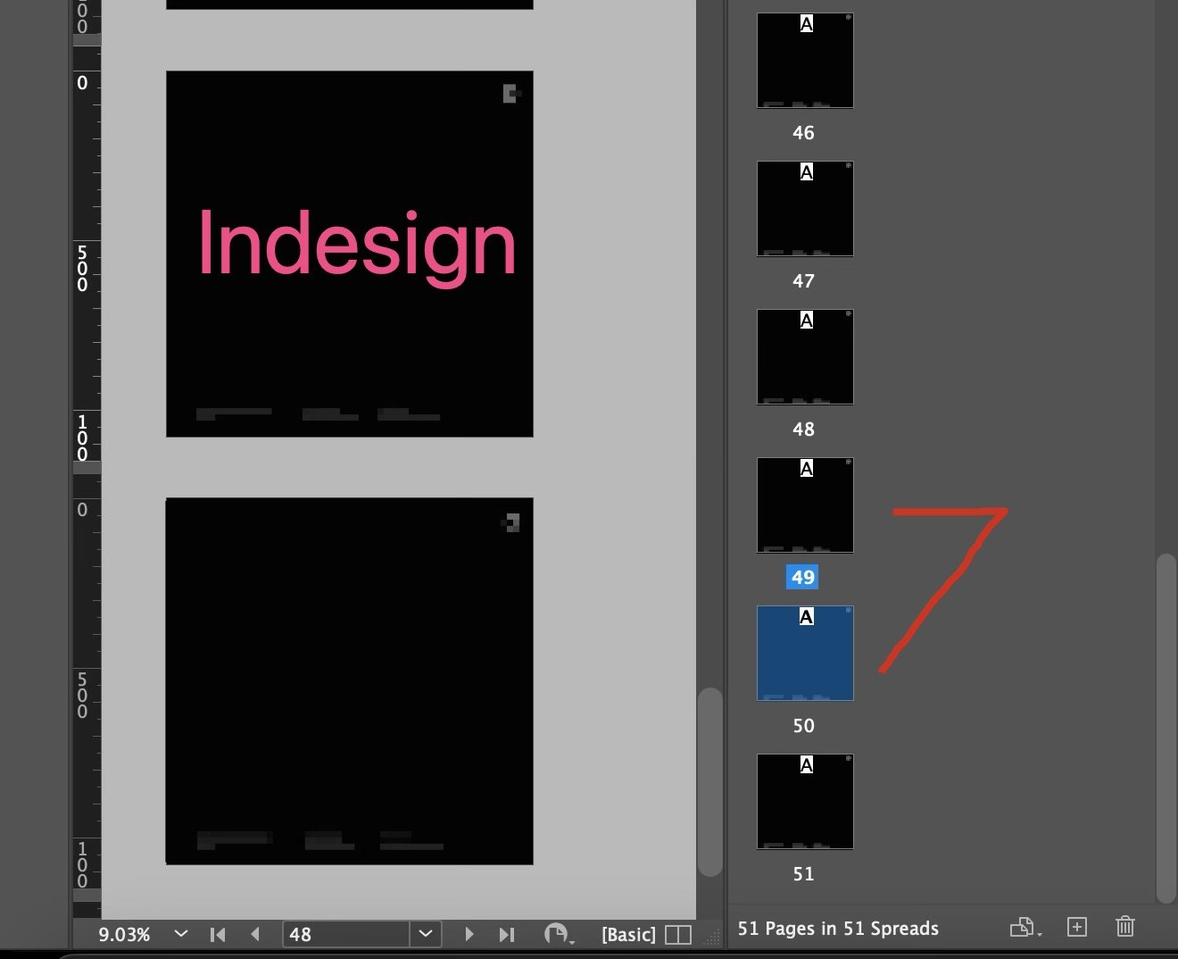The height and width of the screenshot is (959, 1178).
Task: Click the 50 page number label
Action: click(803, 725)
